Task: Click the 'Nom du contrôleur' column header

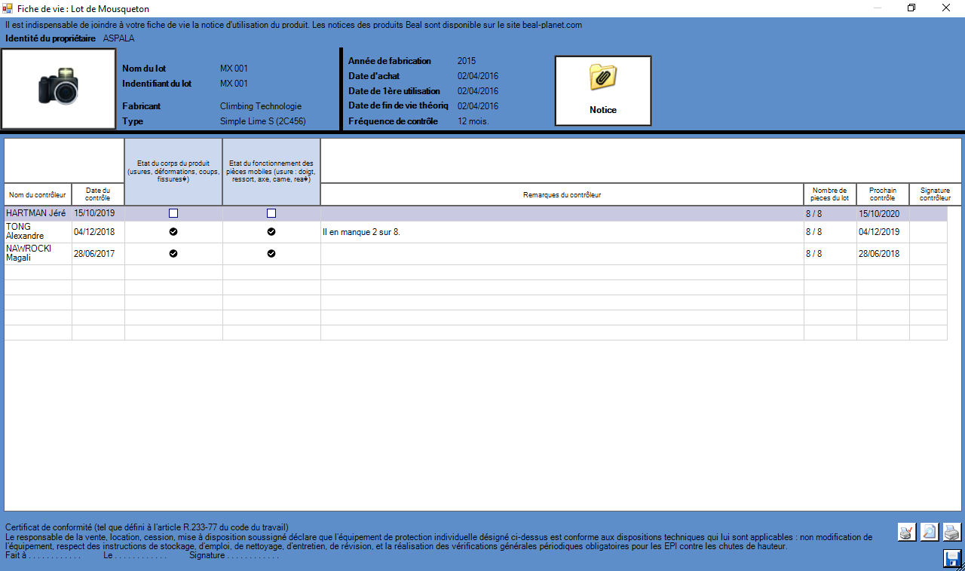Action: tap(38, 194)
